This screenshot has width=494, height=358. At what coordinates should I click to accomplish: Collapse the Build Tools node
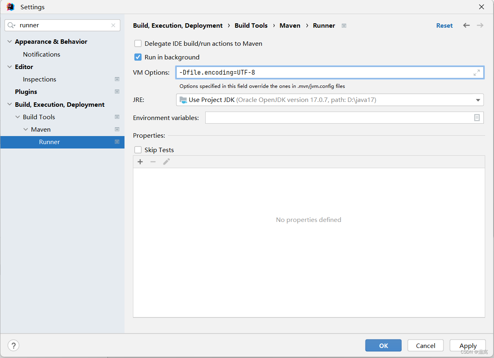18,117
